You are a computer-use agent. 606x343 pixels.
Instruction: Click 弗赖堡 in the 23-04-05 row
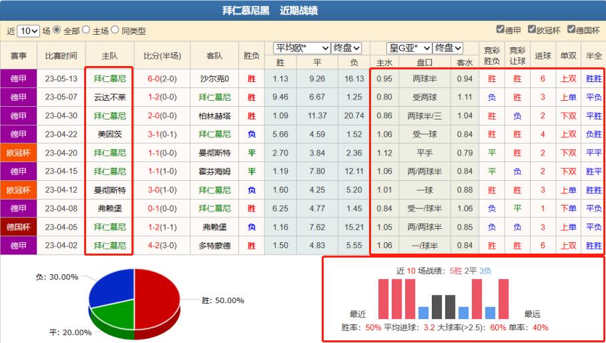[214, 227]
